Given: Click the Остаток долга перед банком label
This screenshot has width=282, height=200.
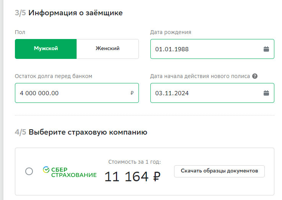Looking at the screenshot, I should [x=54, y=76].
